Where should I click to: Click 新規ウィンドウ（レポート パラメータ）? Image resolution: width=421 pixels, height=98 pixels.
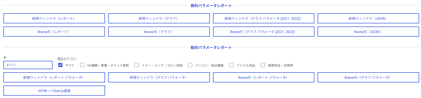click(54, 77)
